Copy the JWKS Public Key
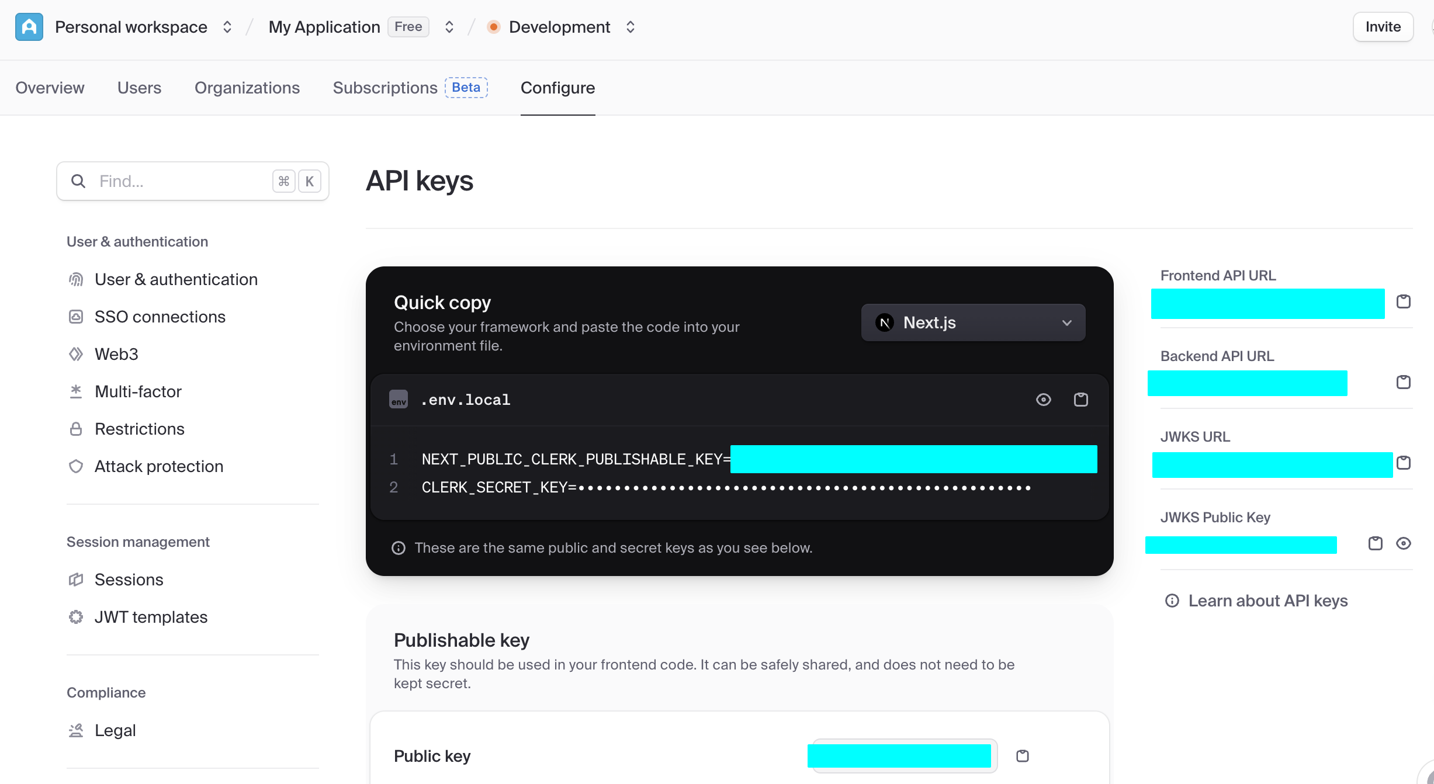The width and height of the screenshot is (1434, 784). click(1375, 543)
